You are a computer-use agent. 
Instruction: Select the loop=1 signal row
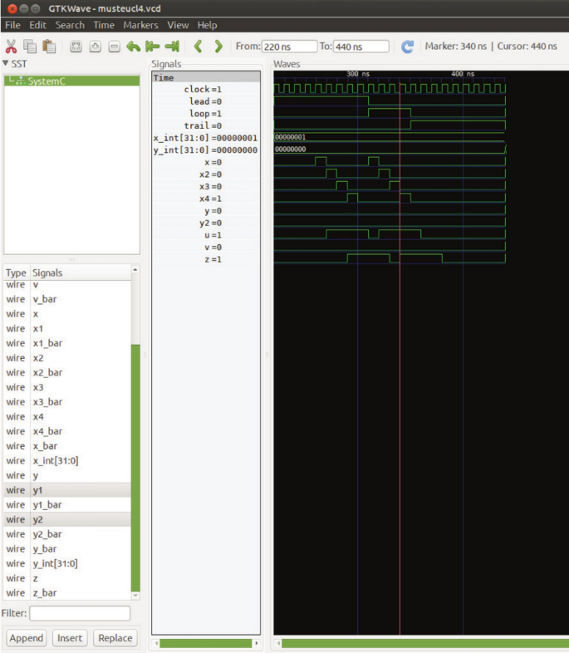click(206, 113)
